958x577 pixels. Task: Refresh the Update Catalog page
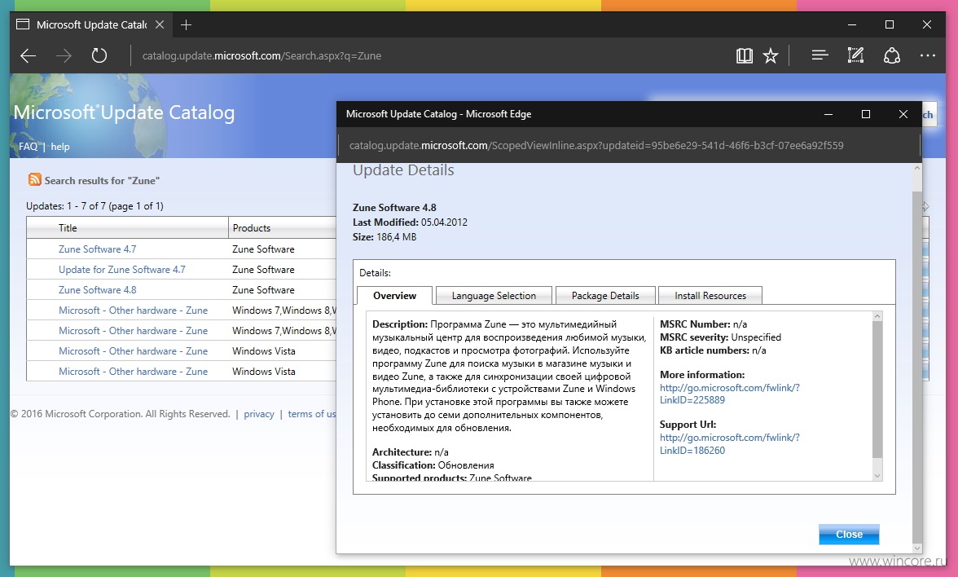click(99, 56)
